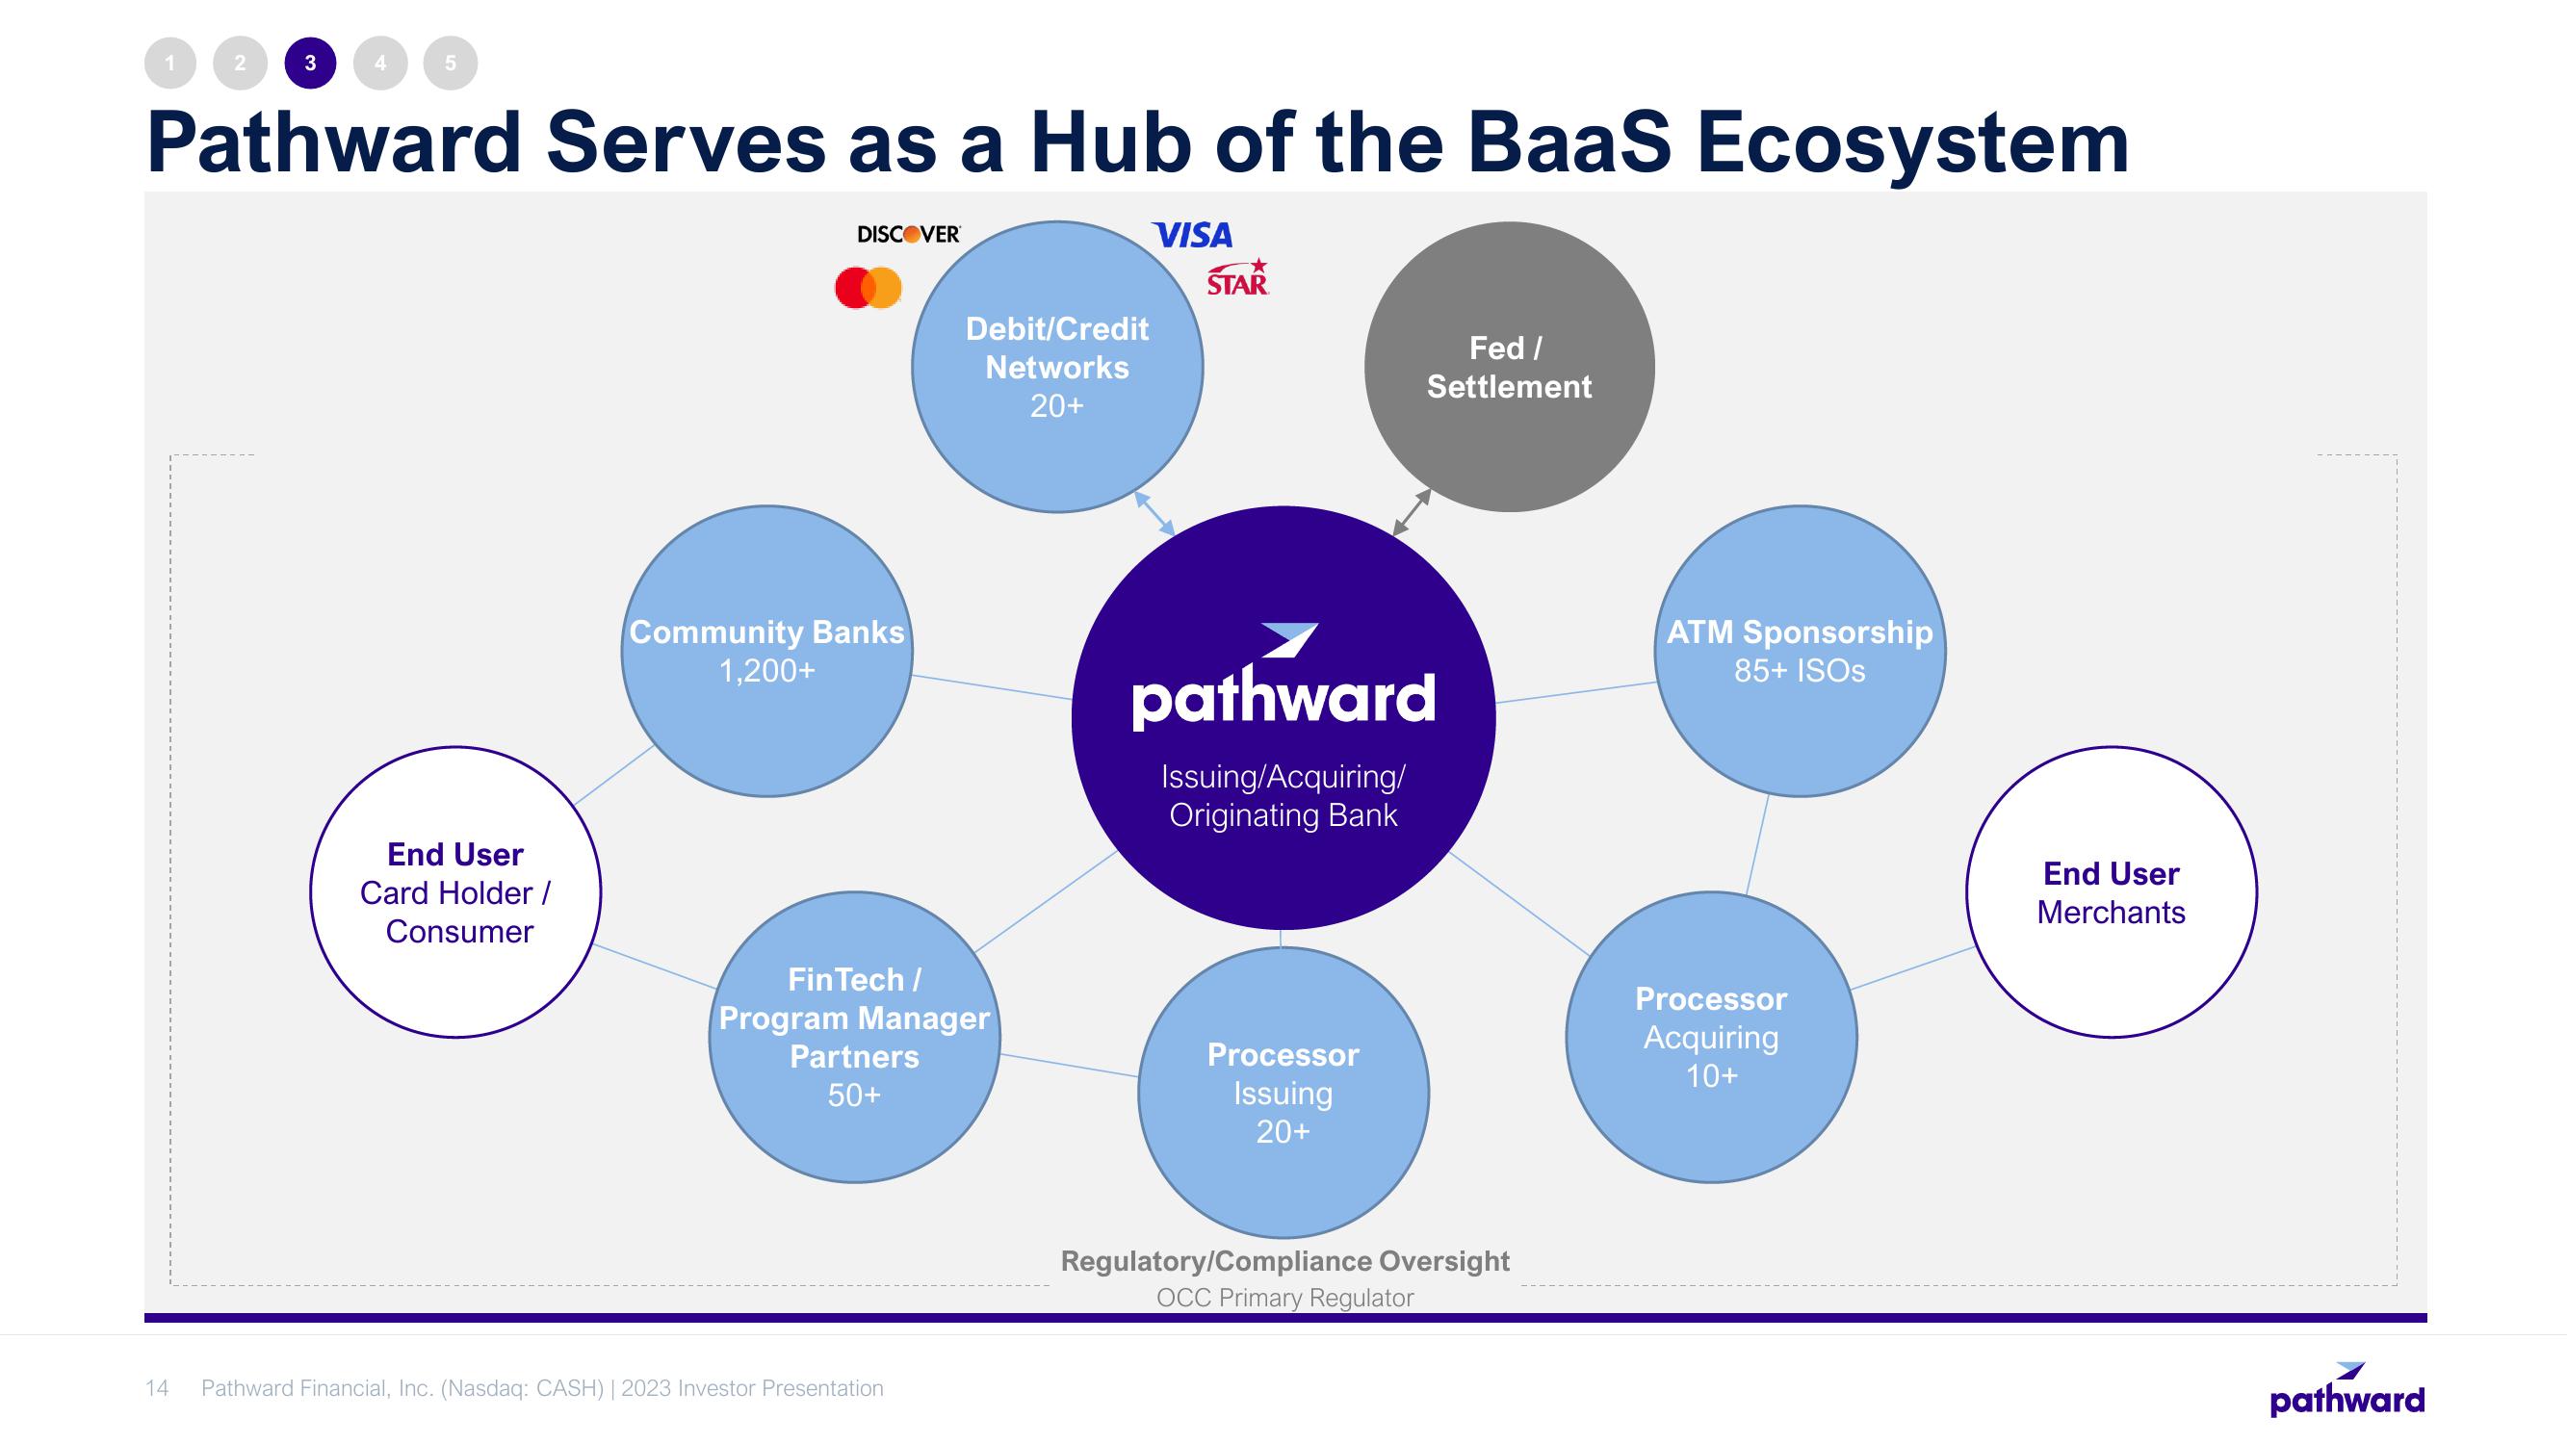Image resolution: width=2567 pixels, height=1444 pixels.
Task: Expand the Debit/Credit Networks node
Action: pos(1058,365)
